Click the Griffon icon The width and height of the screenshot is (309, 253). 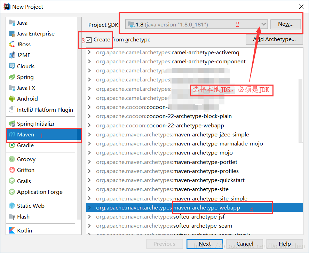(x=12, y=170)
